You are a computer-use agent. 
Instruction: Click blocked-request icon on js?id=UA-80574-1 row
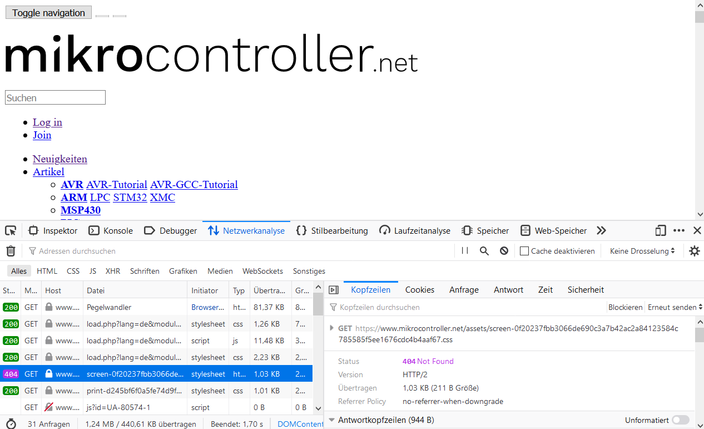pos(49,407)
